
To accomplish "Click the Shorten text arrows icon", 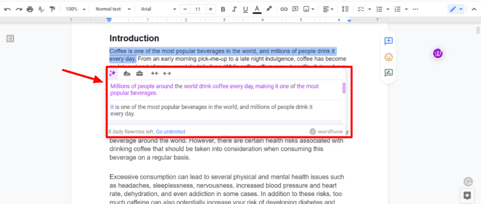I will click(155, 73).
